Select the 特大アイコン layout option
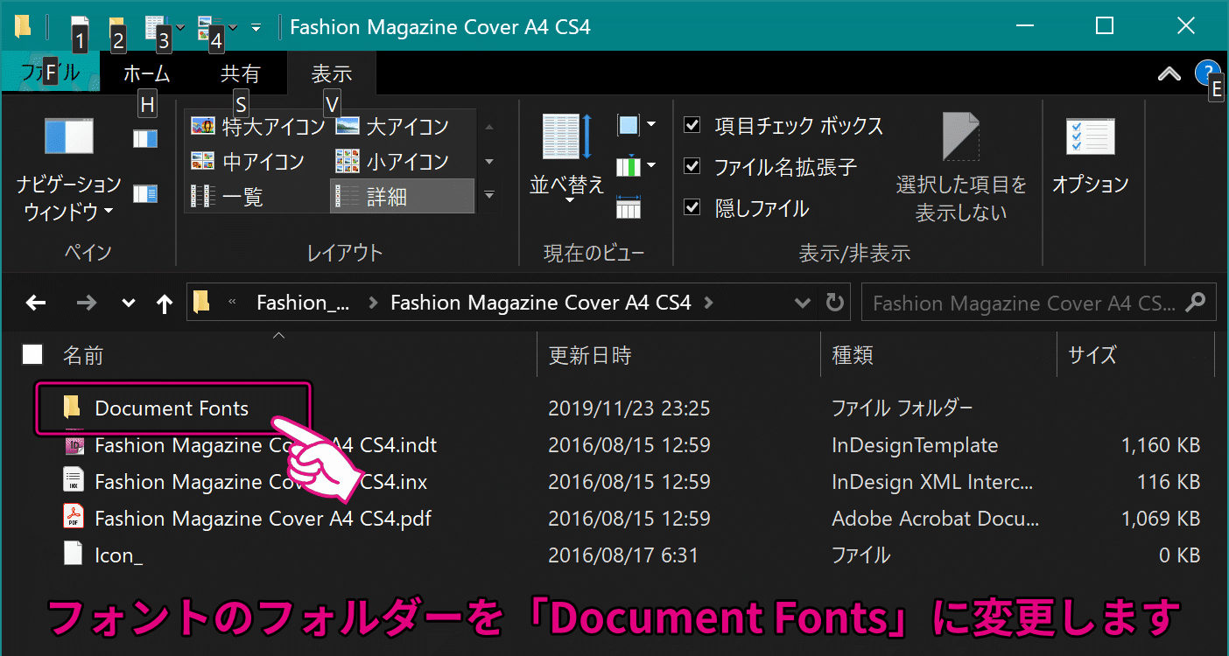The height and width of the screenshot is (656, 1229). [258, 127]
